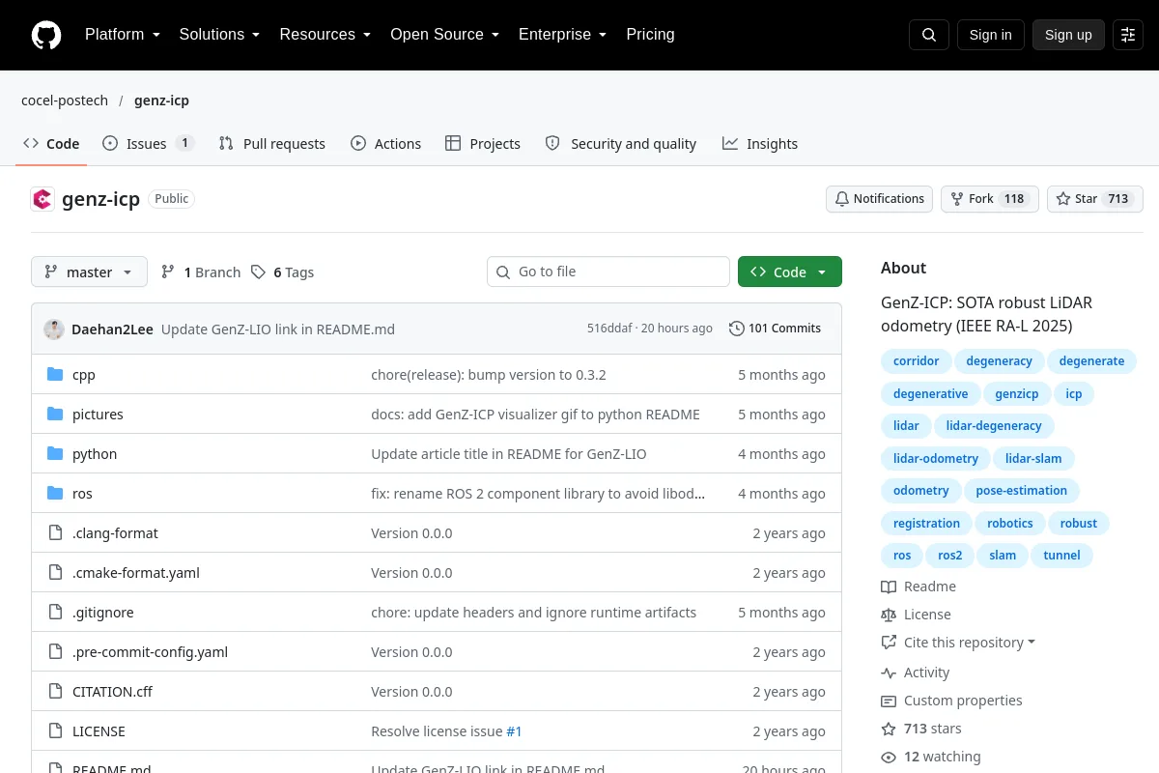Open the robotics topic tag
The image size is (1159, 773).
[1010, 524]
